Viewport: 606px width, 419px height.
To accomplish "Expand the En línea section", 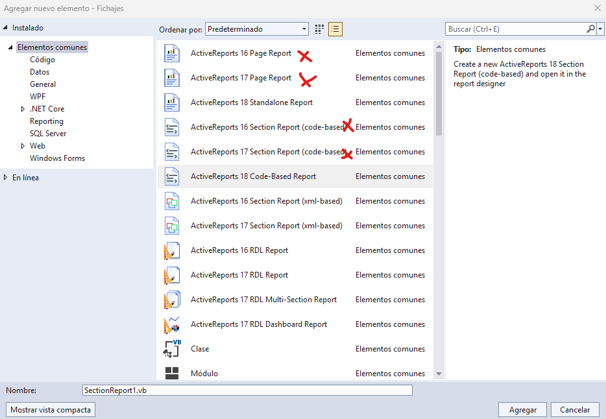I will 5,177.
